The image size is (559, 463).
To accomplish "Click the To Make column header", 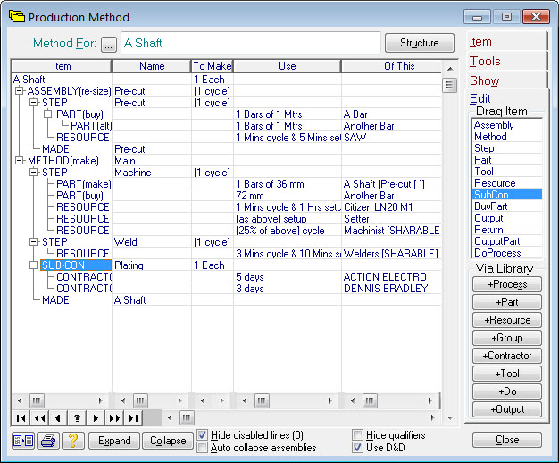I will [213, 66].
